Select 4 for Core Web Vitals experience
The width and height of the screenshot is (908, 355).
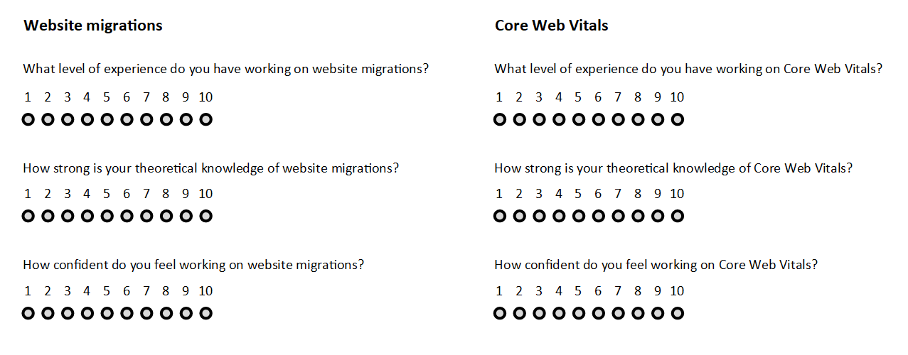tap(559, 120)
